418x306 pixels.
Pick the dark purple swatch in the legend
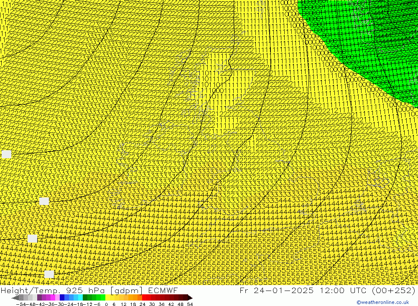(x=39, y=298)
